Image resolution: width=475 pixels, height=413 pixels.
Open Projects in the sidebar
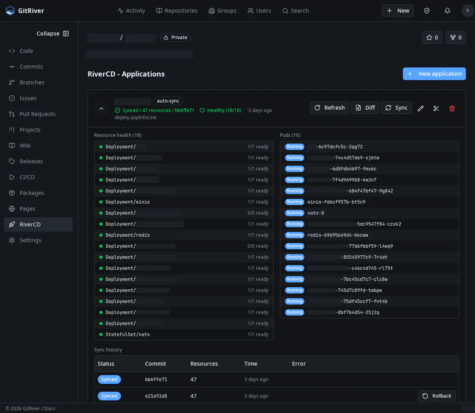pos(38,130)
